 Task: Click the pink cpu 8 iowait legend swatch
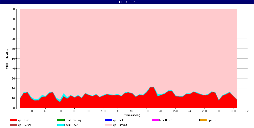click(x=108, y=125)
